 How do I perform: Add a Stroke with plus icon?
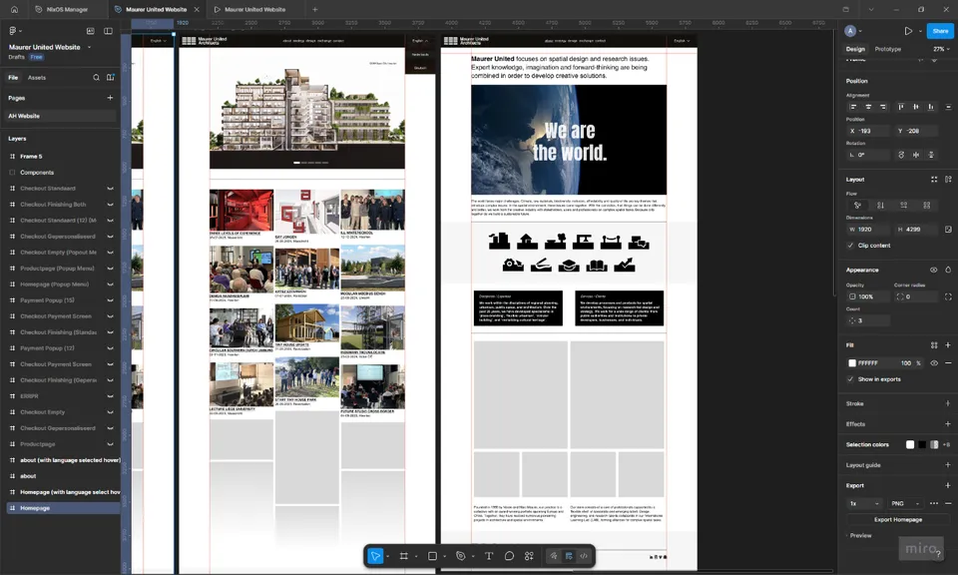pos(948,403)
